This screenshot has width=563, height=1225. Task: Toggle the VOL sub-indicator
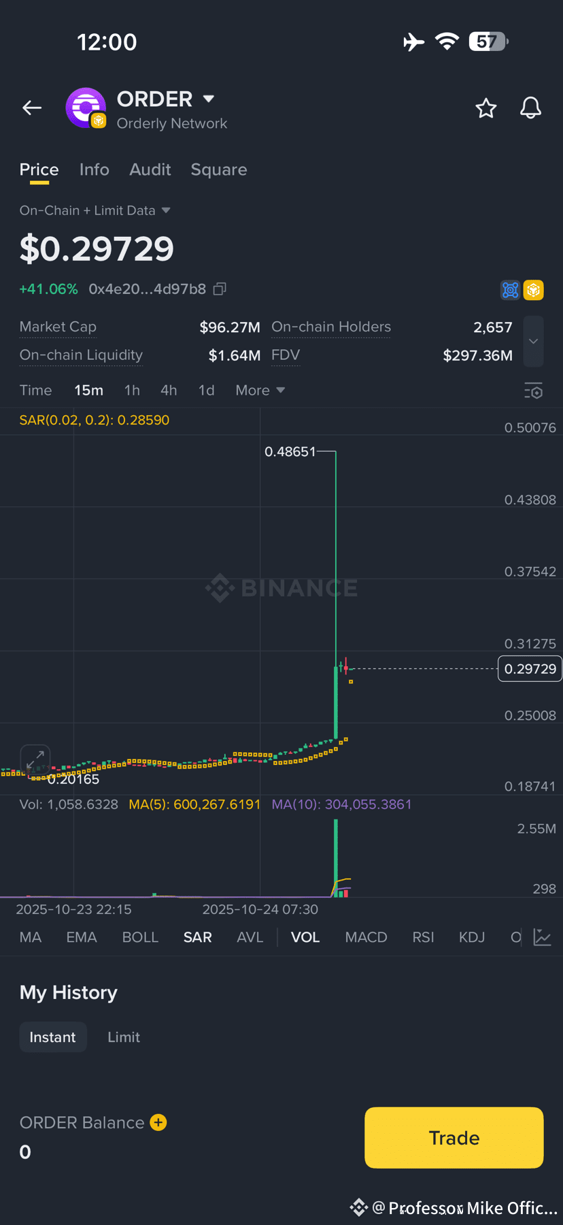(x=305, y=937)
